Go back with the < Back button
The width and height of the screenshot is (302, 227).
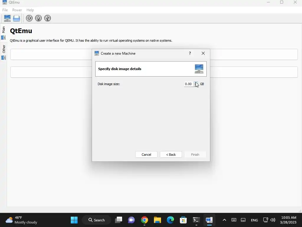point(171,154)
